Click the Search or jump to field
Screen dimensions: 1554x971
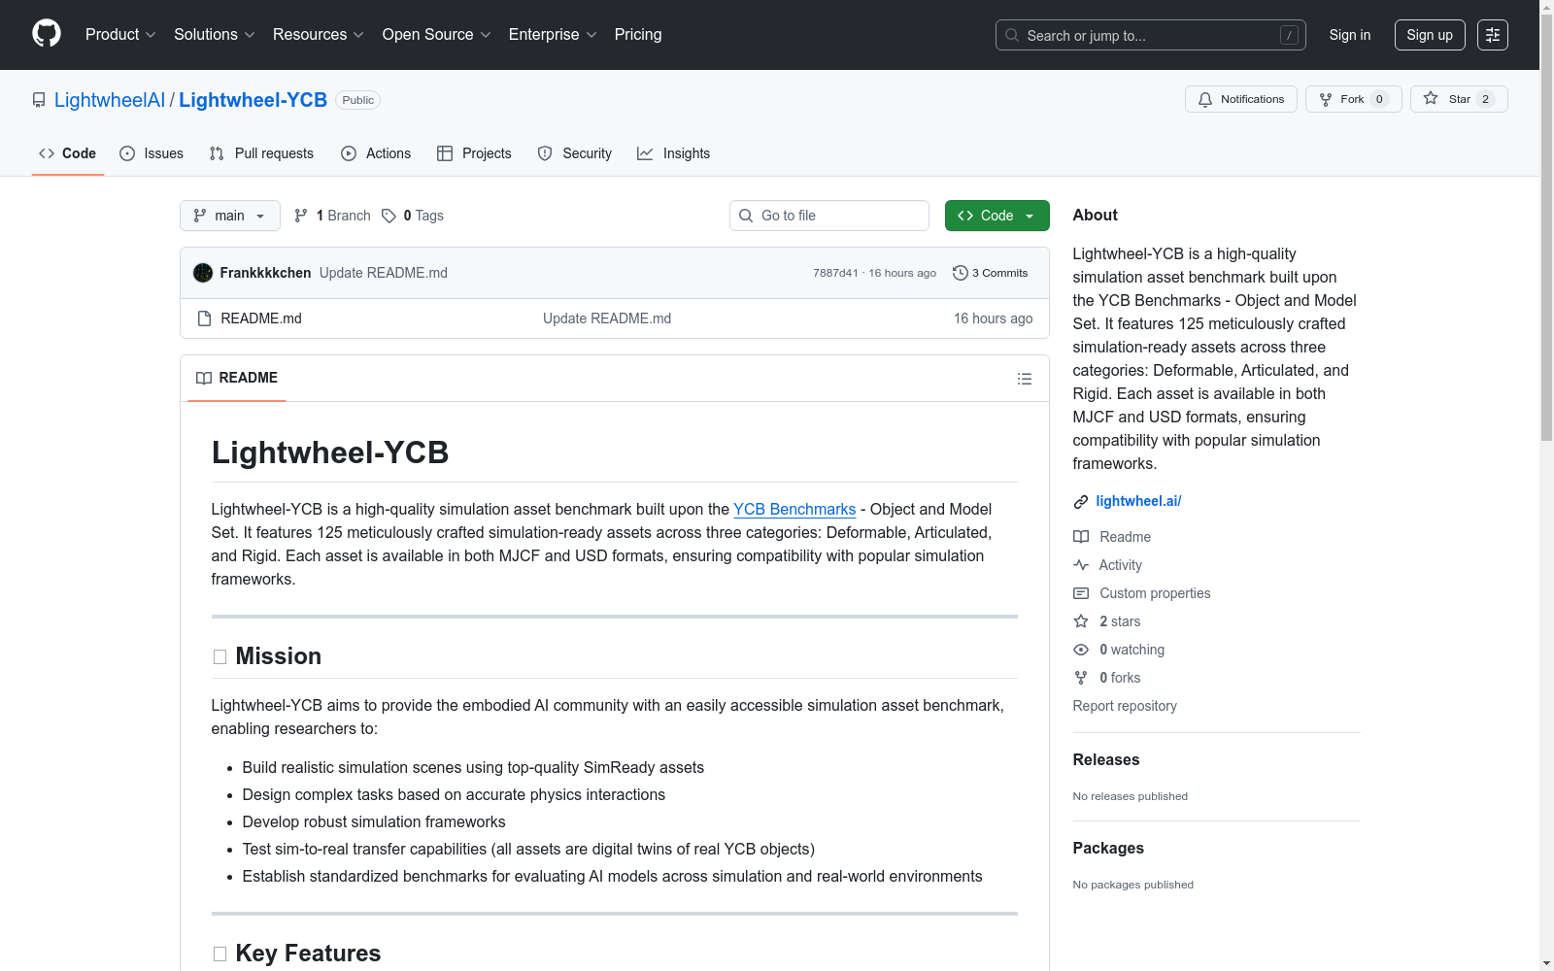tap(1151, 35)
